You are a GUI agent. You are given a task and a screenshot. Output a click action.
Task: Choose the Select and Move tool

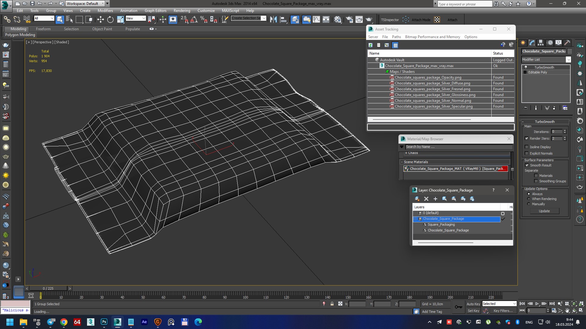[x=100, y=20]
